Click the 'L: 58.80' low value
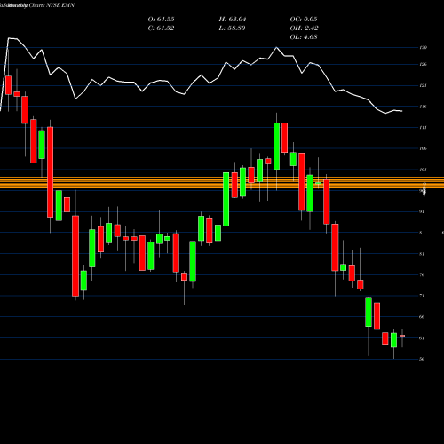This screenshot has width=444, height=444. point(232,28)
